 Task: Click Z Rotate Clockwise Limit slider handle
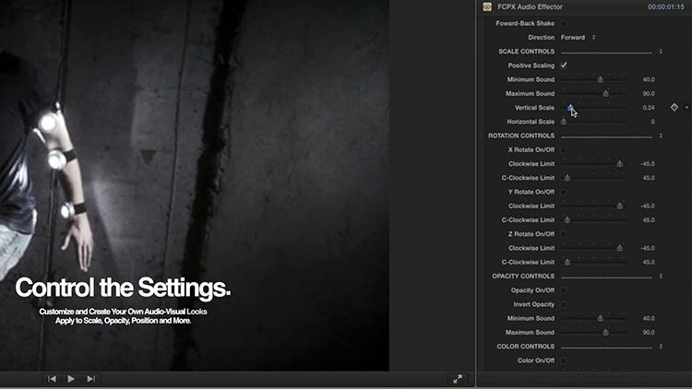click(x=620, y=248)
